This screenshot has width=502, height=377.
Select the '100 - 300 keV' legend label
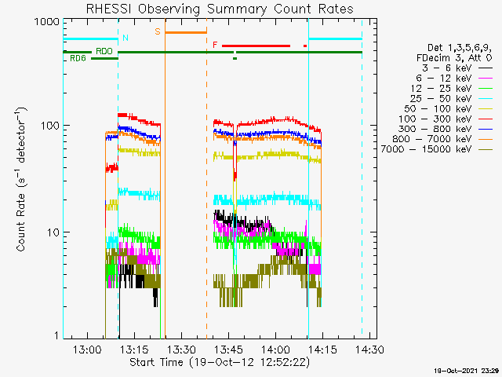pos(435,119)
